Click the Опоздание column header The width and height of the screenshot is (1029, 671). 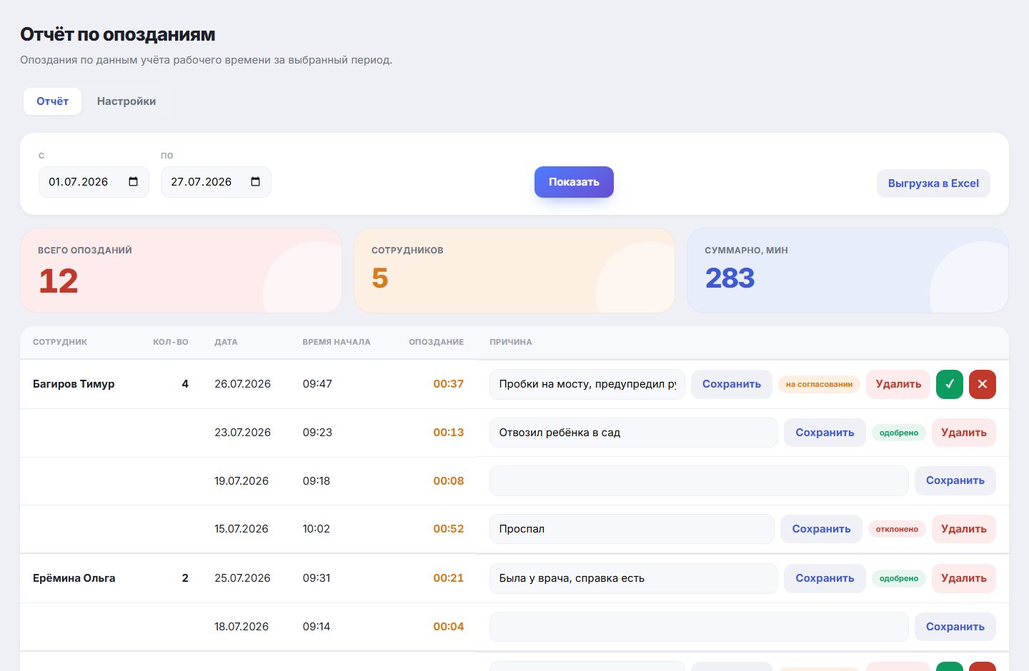tap(437, 342)
